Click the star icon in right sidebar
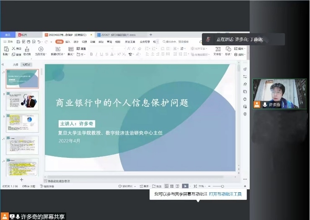310x220 pixels. (245, 84)
